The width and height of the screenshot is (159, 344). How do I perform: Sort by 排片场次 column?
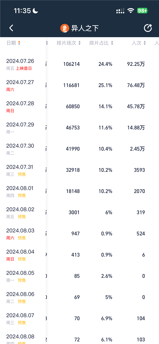click(x=69, y=43)
